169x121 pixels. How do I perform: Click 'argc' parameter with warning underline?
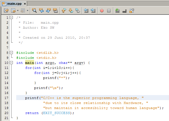point(50,63)
